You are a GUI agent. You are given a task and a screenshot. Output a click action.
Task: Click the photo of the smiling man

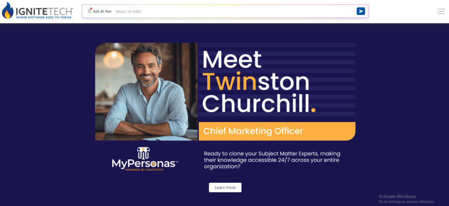pyautogui.click(x=146, y=92)
